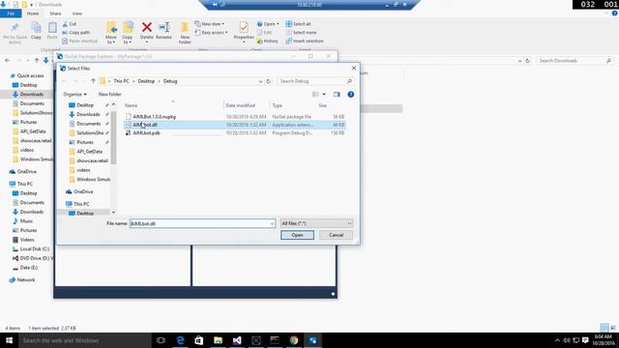Click the Windows Start button
Screen dimensions: 619x348
point(9,340)
